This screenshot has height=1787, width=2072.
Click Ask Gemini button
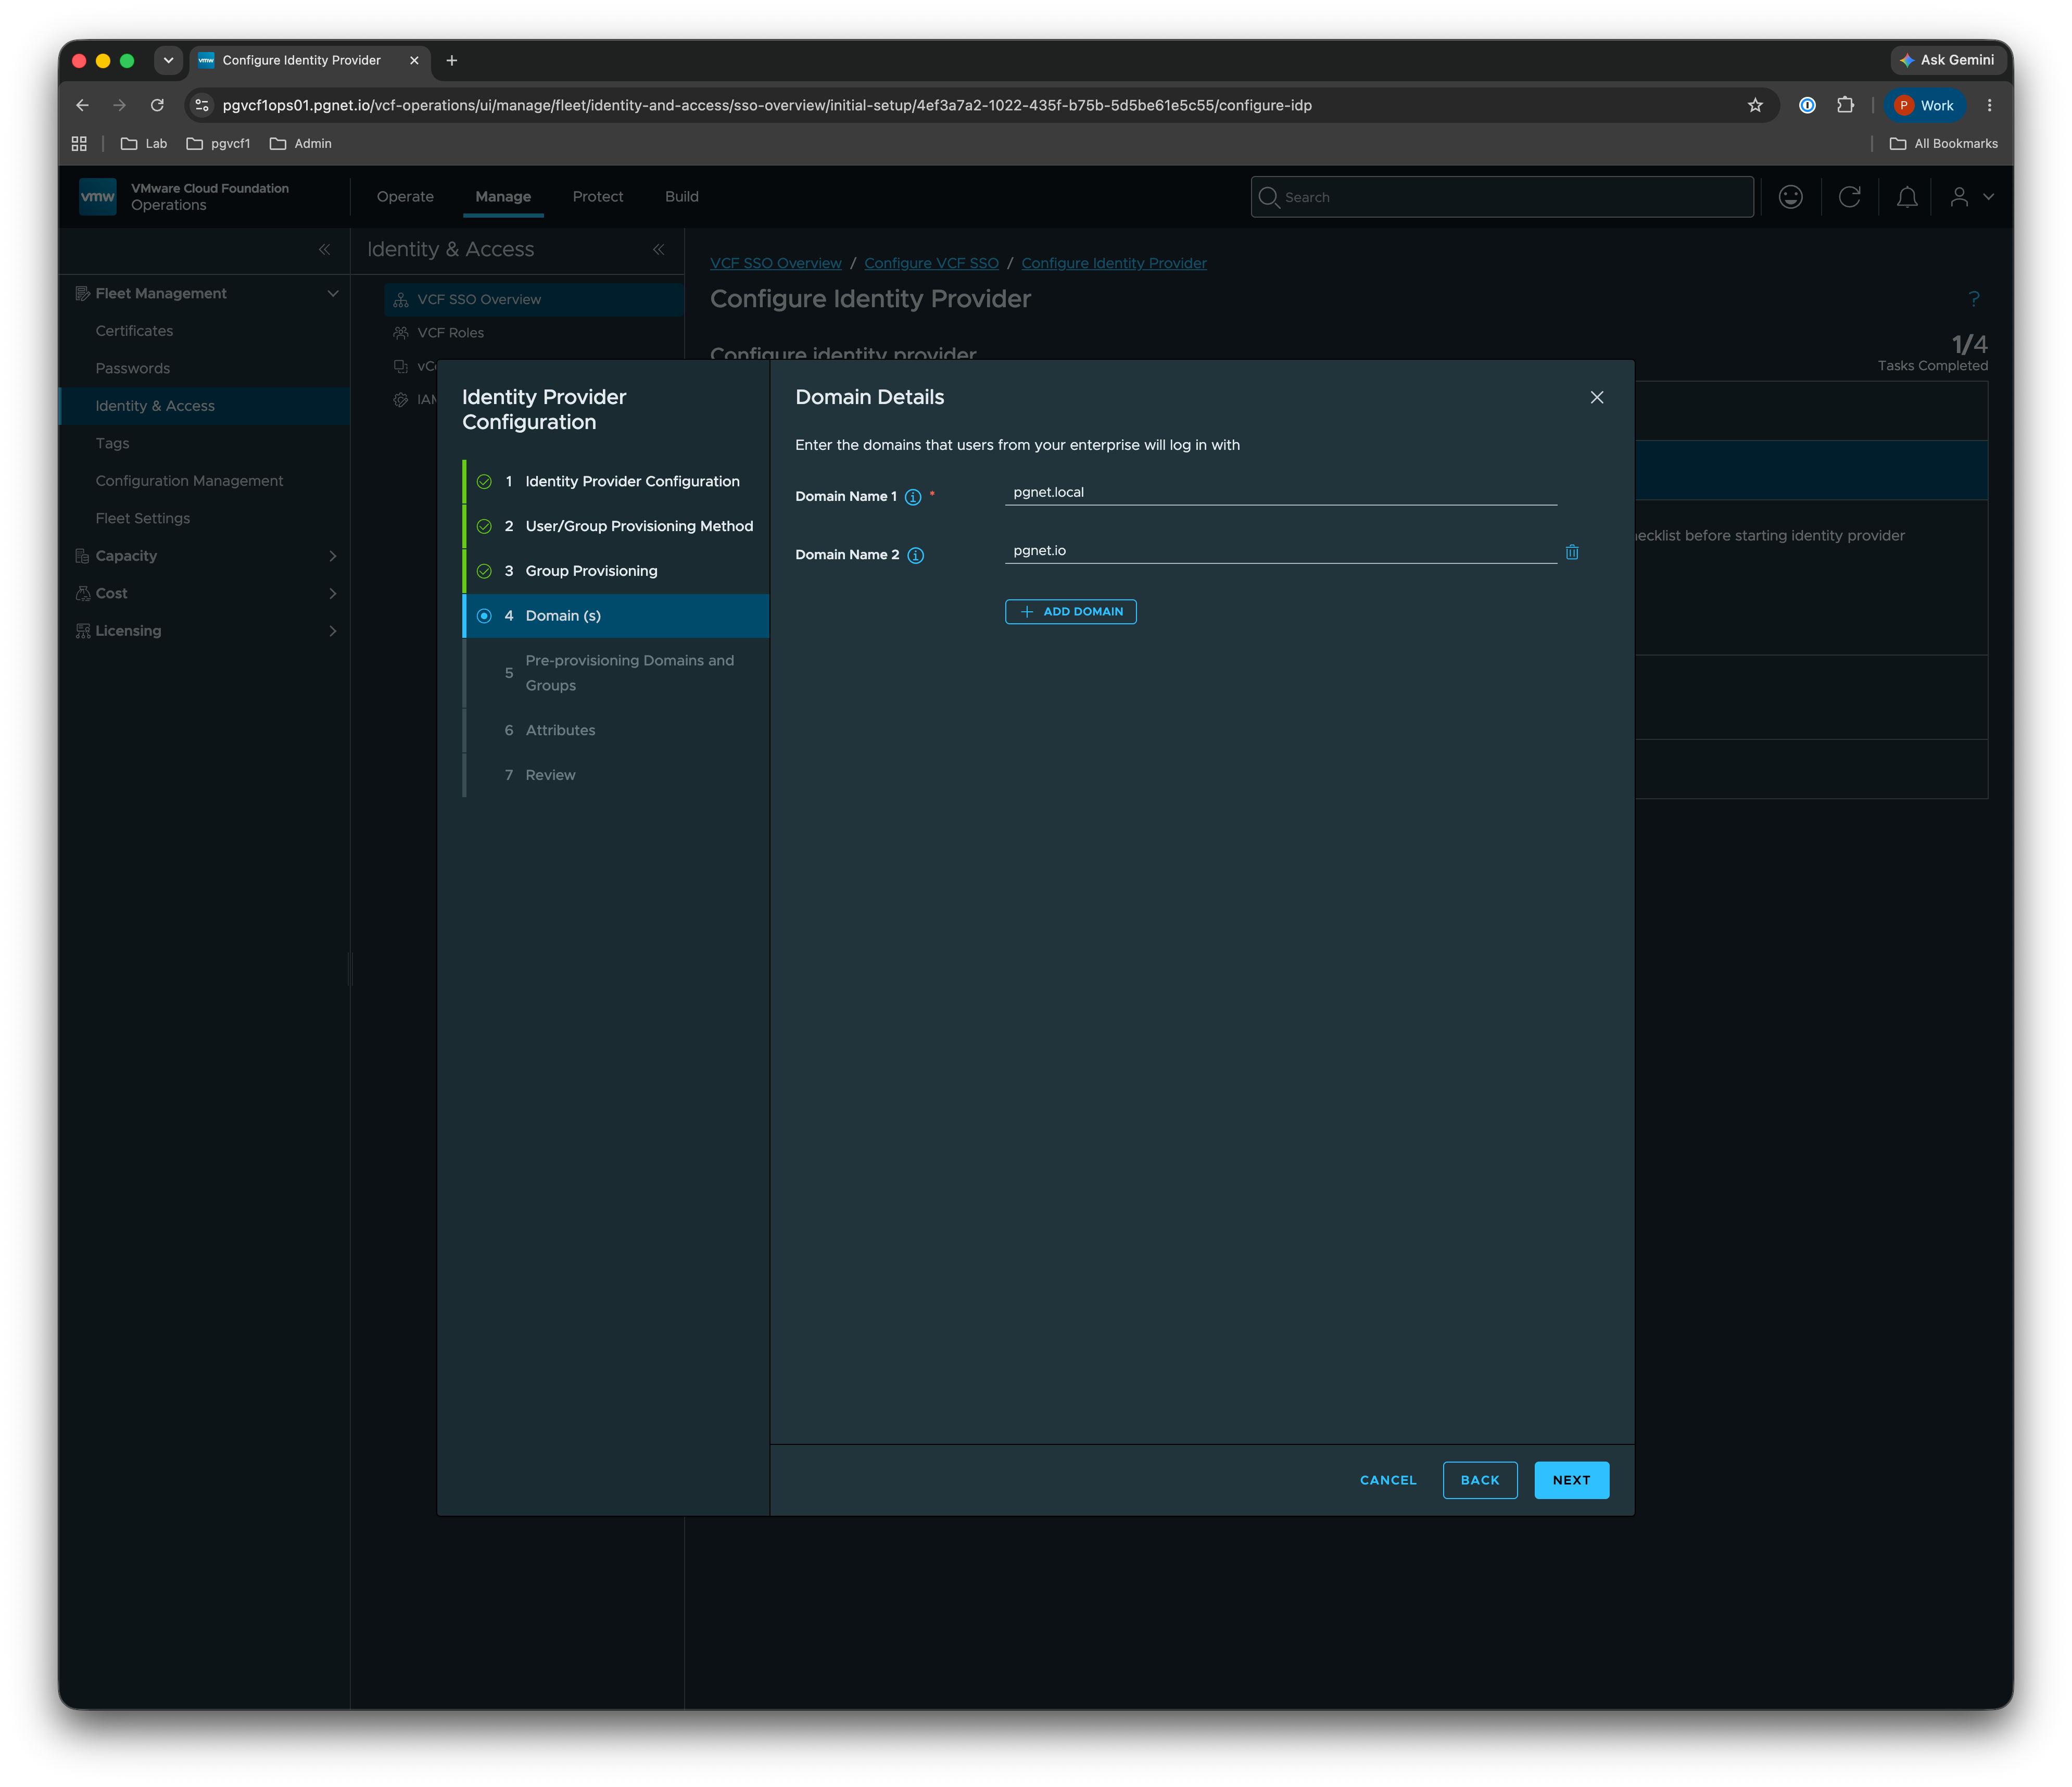tap(1947, 60)
